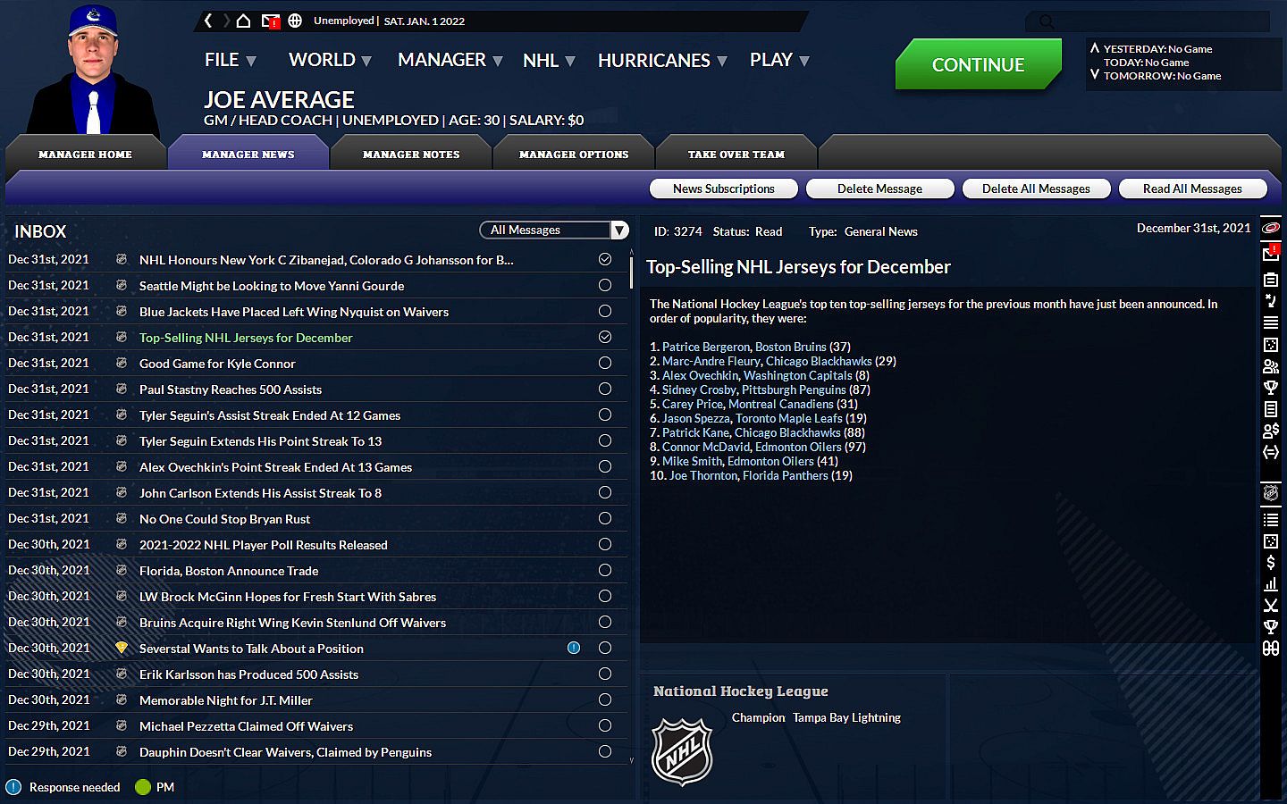
Task: Click Delete All Messages button
Action: tap(1036, 188)
